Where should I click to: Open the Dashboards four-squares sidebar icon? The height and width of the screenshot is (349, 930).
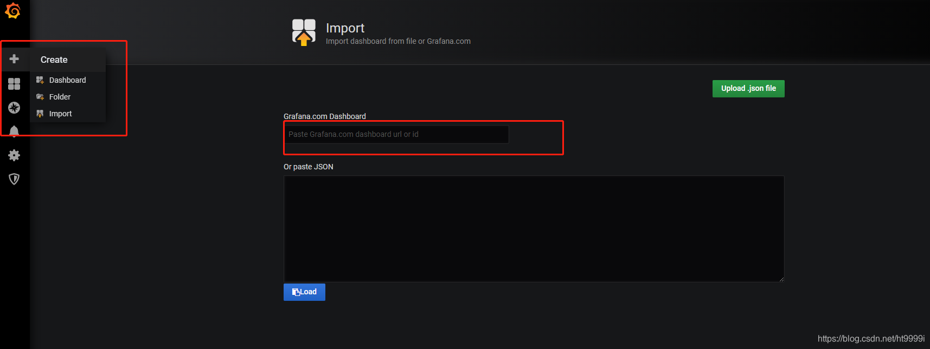14,83
